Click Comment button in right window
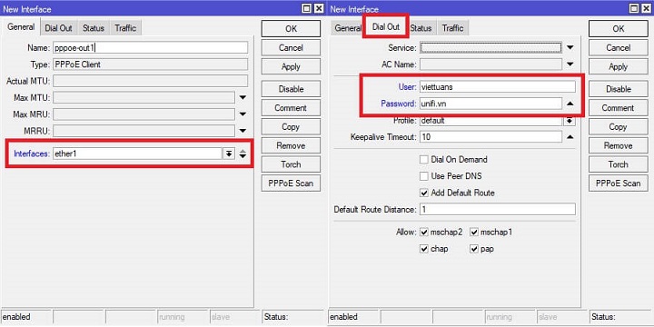This screenshot has width=654, height=327. pos(619,107)
